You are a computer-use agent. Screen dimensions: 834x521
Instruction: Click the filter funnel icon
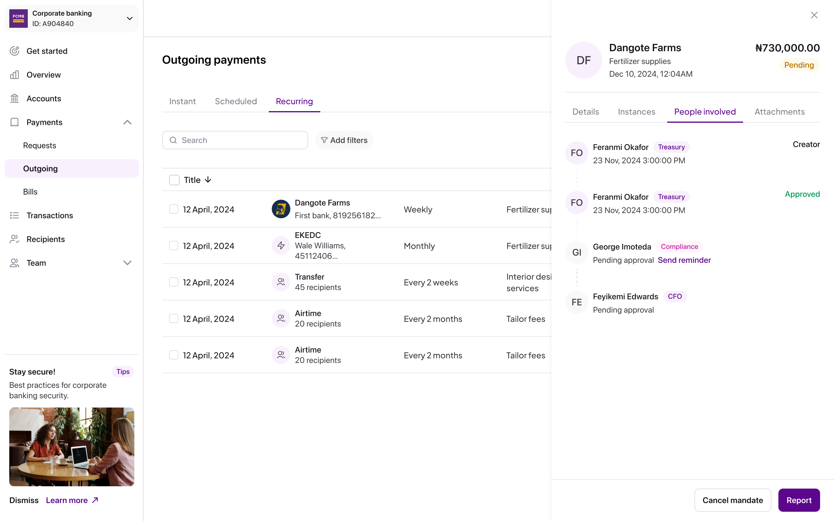pos(324,140)
